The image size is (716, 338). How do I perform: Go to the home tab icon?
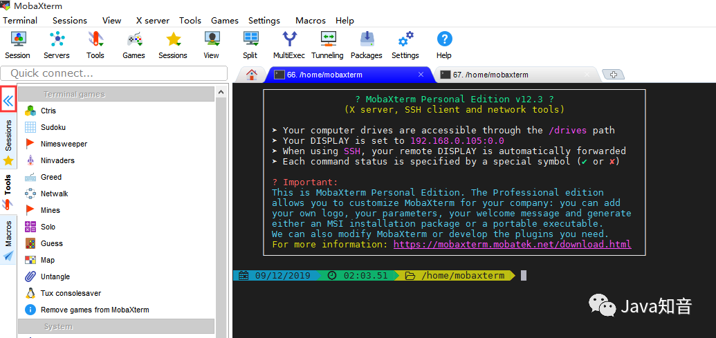point(252,75)
